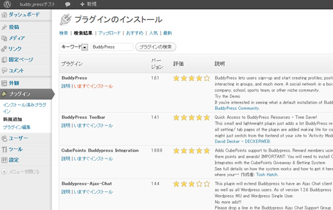This screenshot has height=210, width=333.
Task: Click the 固定ページ pages icon
Action: tap(4, 60)
